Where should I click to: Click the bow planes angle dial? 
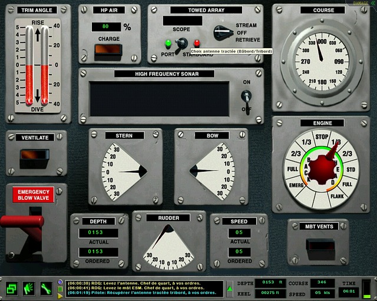[212, 172]
